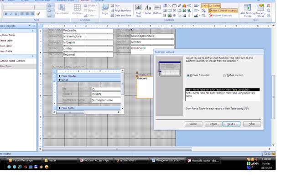Align text right in Font group

click(32, 14)
